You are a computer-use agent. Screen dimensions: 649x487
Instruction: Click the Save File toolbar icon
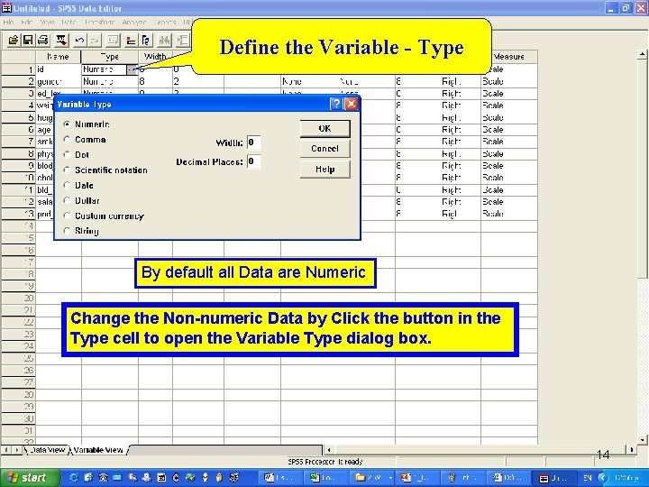[x=28, y=41]
